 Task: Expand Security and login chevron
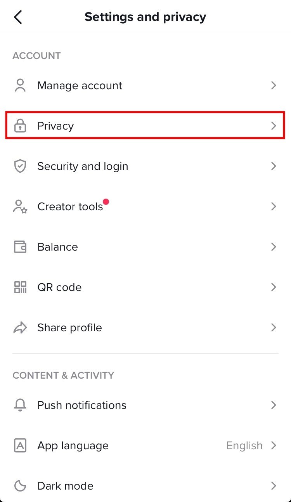274,166
